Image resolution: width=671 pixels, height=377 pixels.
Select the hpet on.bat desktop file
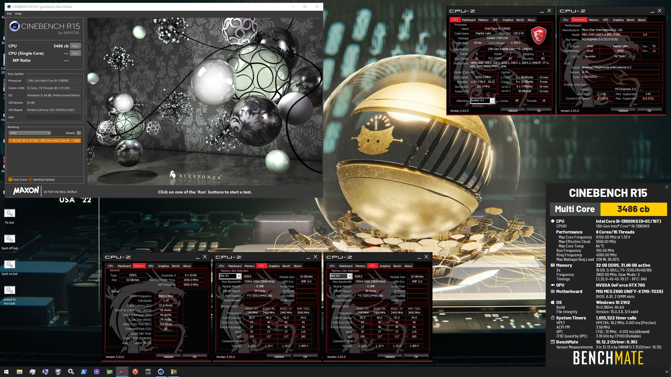(x=10, y=268)
